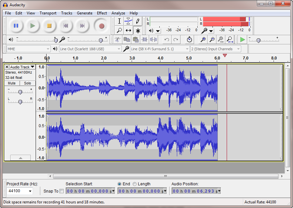Viewport: 293px width, 208px height.
Task: Click the output meter speaker icon
Action: 151,31
